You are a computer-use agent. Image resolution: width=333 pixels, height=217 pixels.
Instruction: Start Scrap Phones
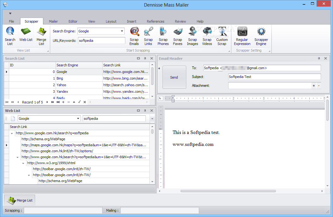coord(163,36)
